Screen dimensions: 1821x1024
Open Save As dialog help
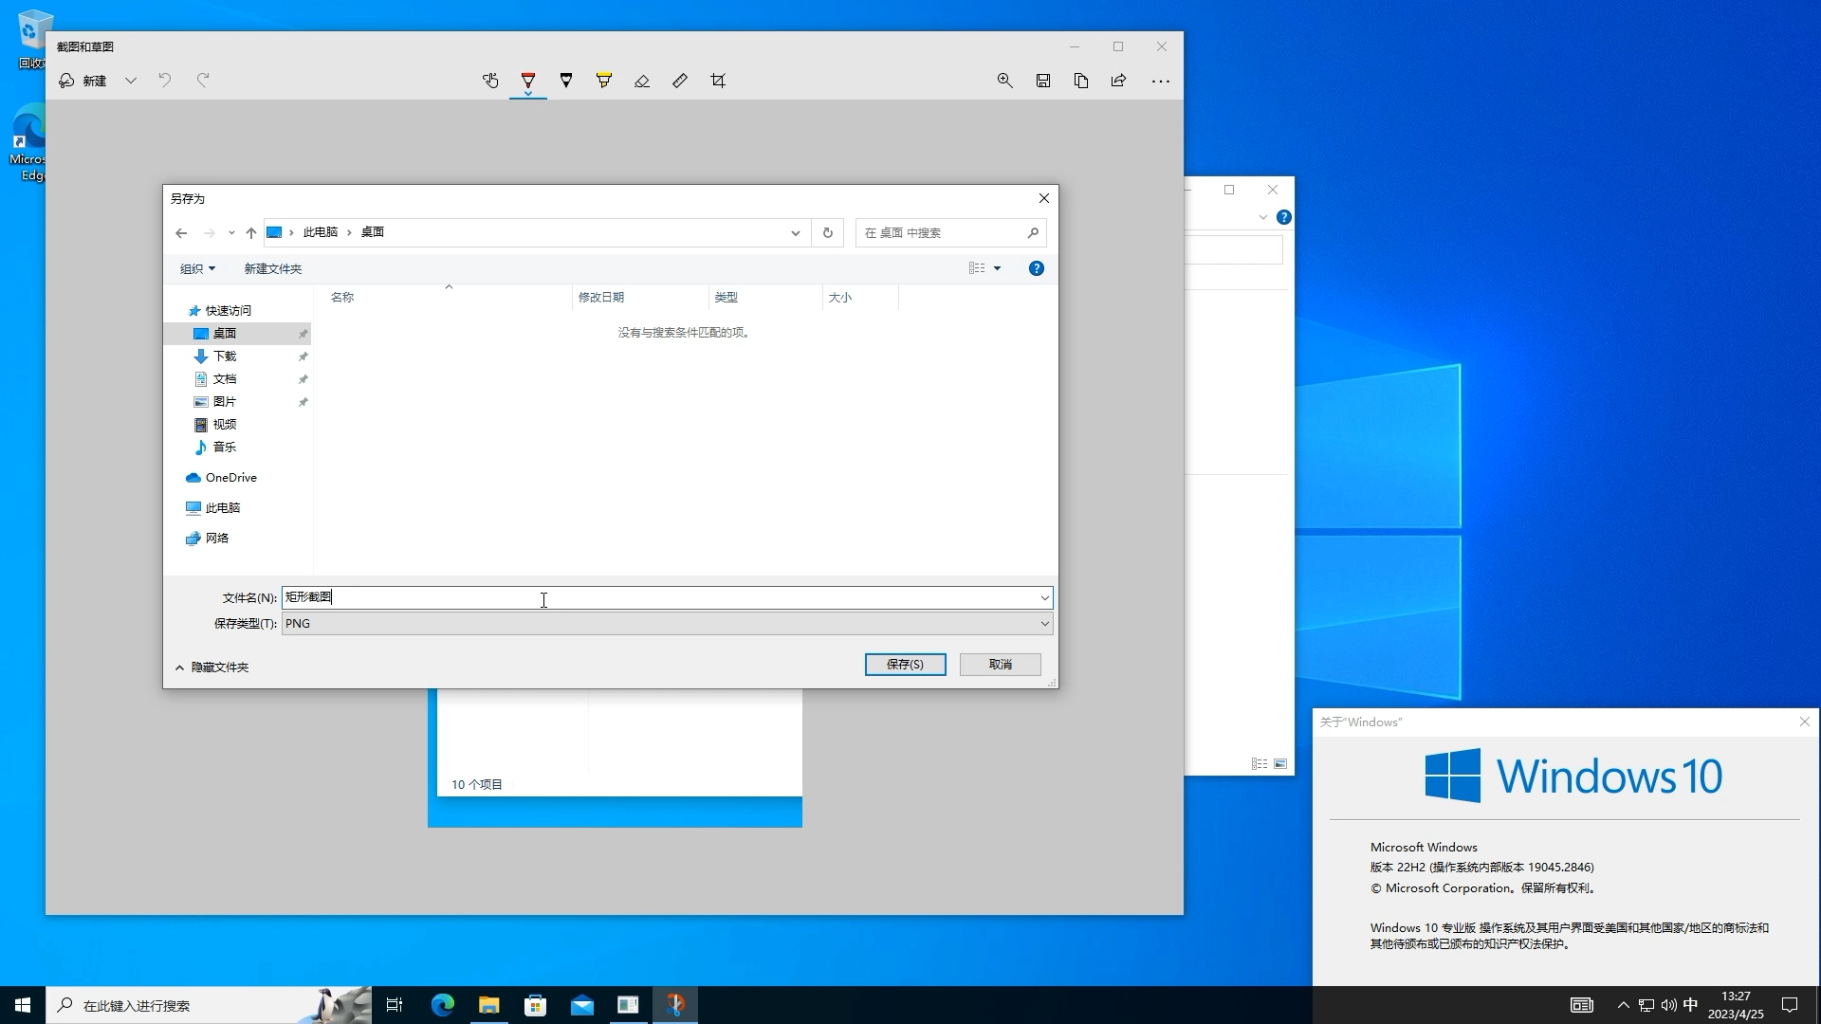1037,268
